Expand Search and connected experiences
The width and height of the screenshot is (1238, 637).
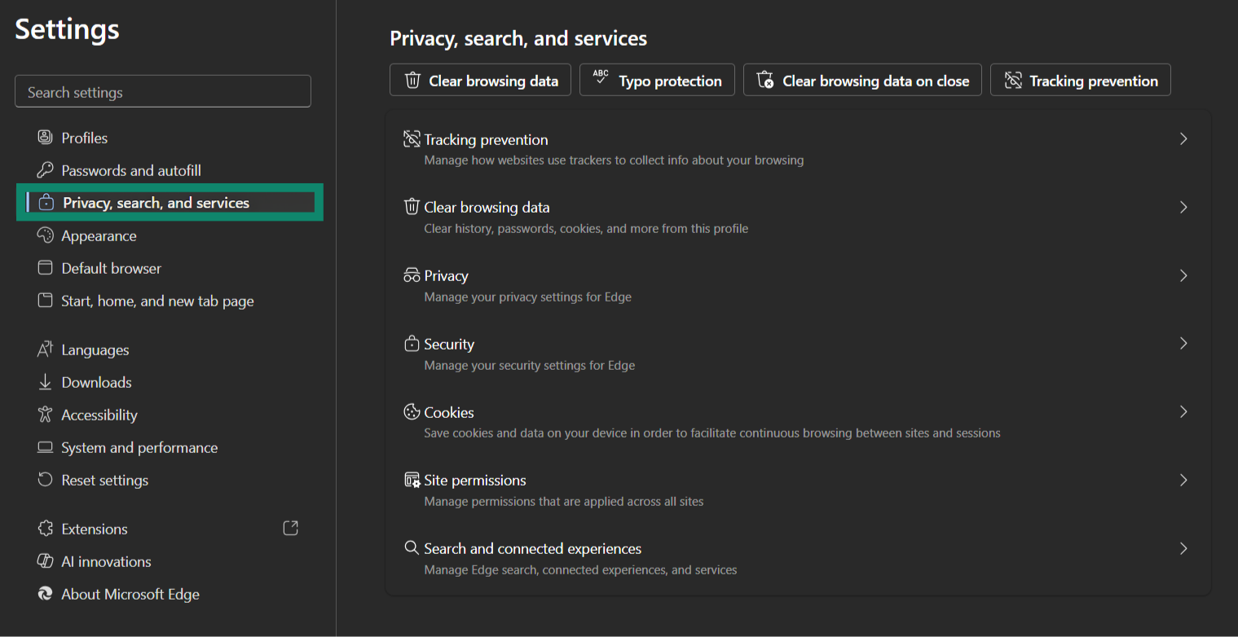1183,548
